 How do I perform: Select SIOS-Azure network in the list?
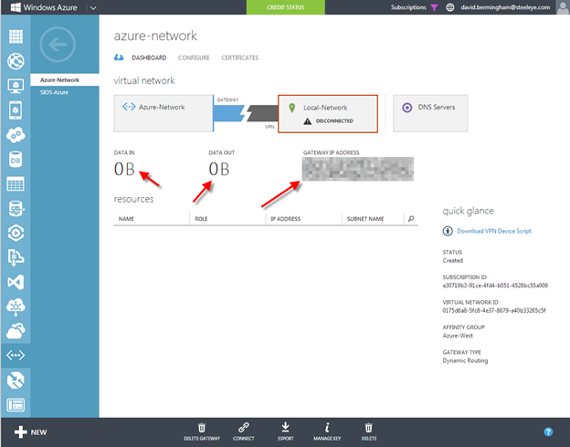click(x=55, y=92)
